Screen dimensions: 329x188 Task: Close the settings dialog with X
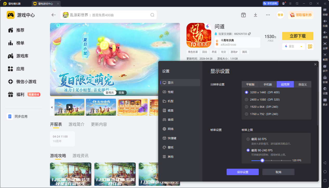tap(315, 64)
